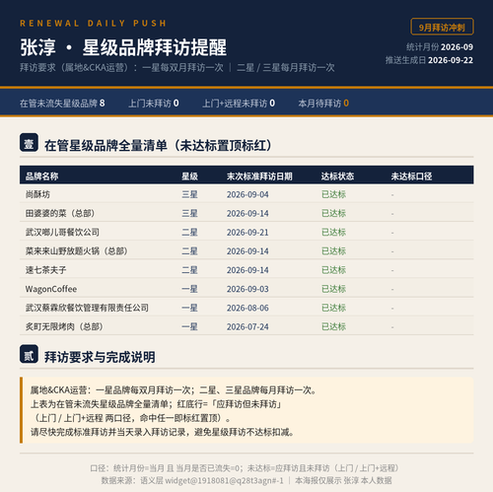This screenshot has height=492, width=493.
Task: Click 三星 rating of 田婆婆的菜
Action: pyautogui.click(x=189, y=213)
